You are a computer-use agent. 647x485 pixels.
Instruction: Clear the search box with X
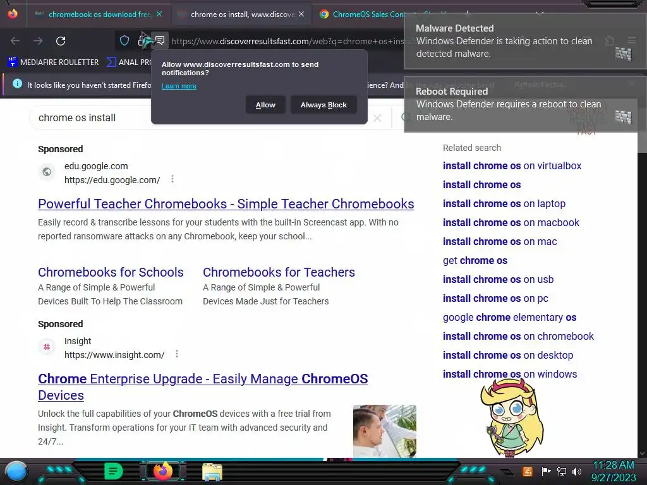(x=377, y=118)
